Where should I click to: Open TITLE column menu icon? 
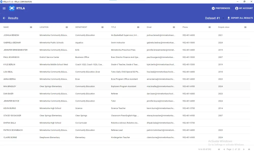pos(138,27)
